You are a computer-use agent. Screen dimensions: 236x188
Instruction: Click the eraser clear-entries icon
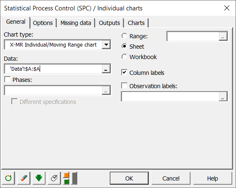pos(24,178)
